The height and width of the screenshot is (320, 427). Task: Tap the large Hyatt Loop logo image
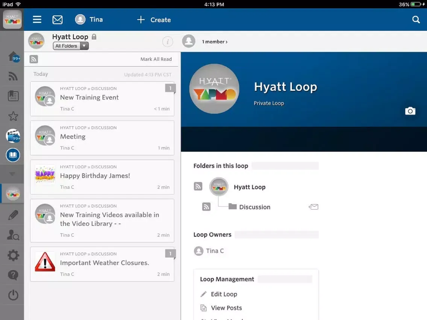[214, 89]
